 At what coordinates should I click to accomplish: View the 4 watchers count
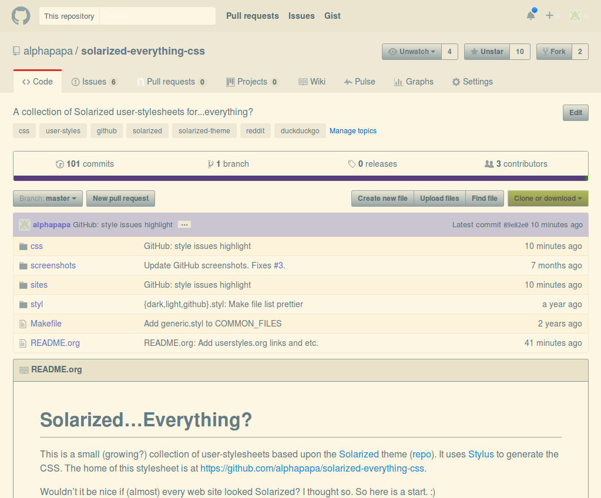coord(449,52)
